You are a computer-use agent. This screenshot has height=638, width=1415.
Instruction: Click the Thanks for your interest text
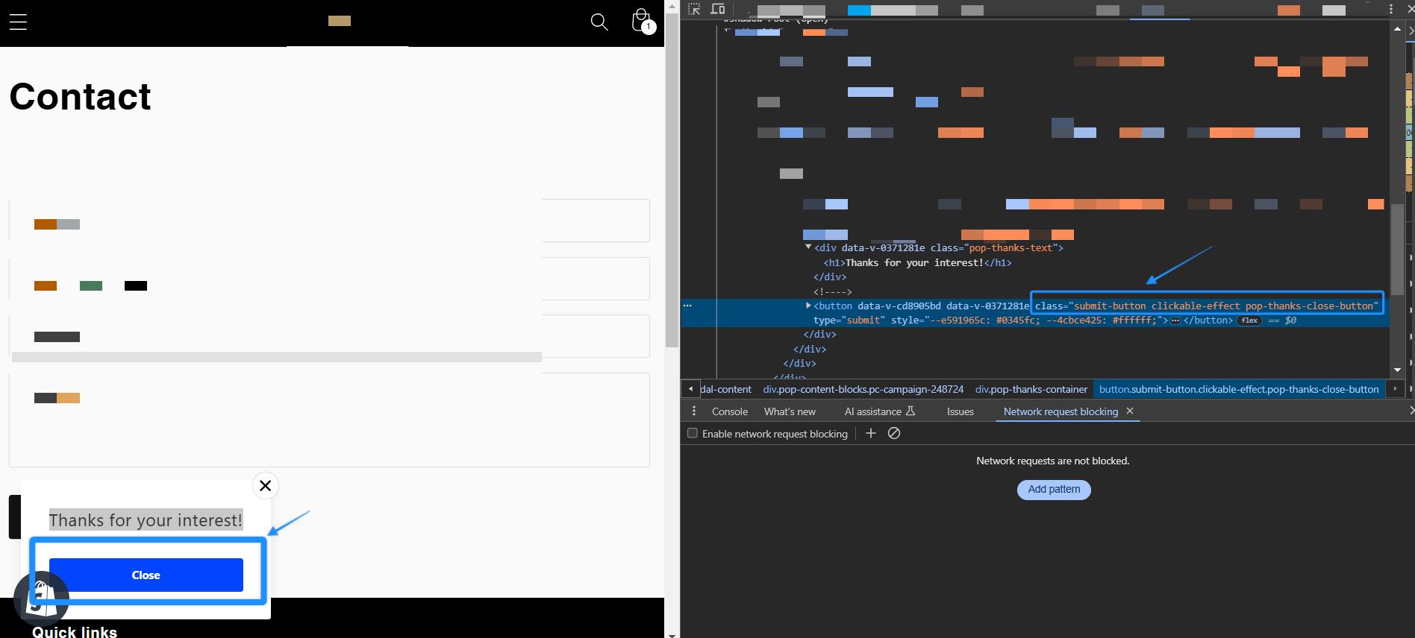click(x=146, y=519)
